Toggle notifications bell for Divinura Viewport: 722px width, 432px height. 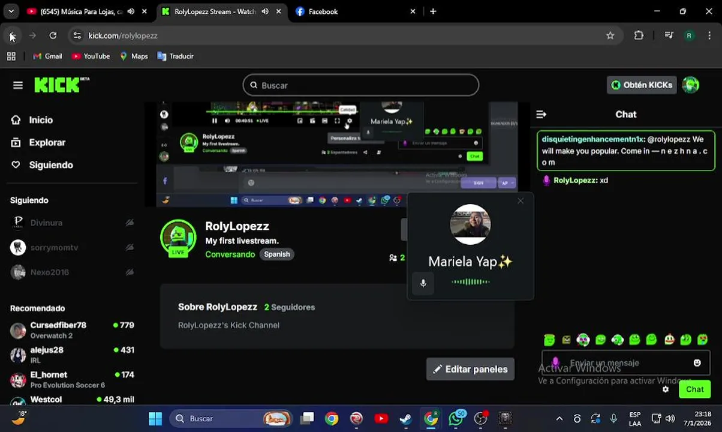130,223
